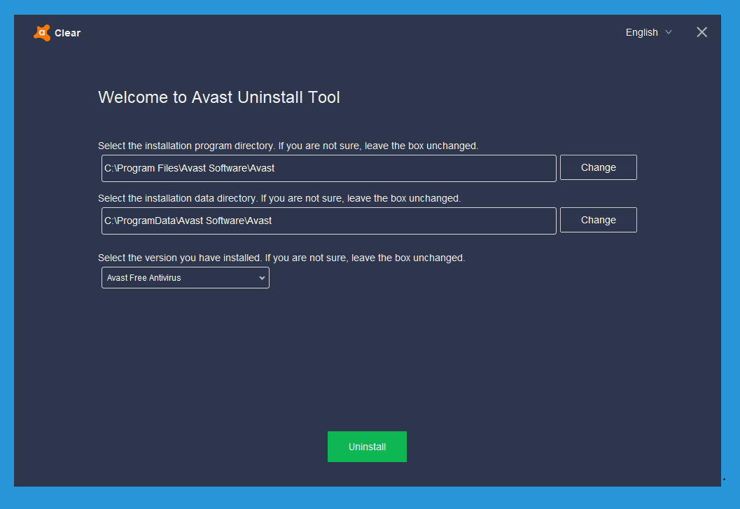Viewport: 740px width, 509px height.
Task: Click the installation data directory path field
Action: click(x=328, y=221)
